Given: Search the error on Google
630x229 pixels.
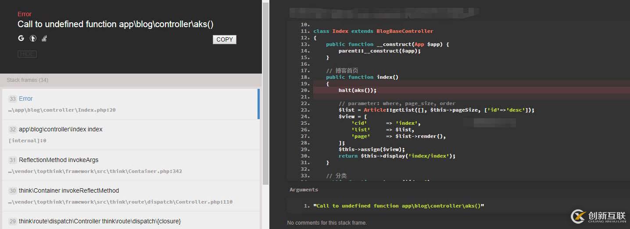Looking at the screenshot, I should point(21,39).
